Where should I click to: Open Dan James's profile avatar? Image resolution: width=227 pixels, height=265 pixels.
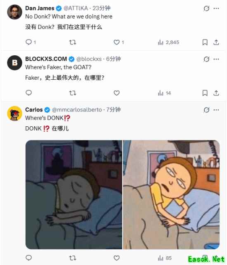click(14, 12)
